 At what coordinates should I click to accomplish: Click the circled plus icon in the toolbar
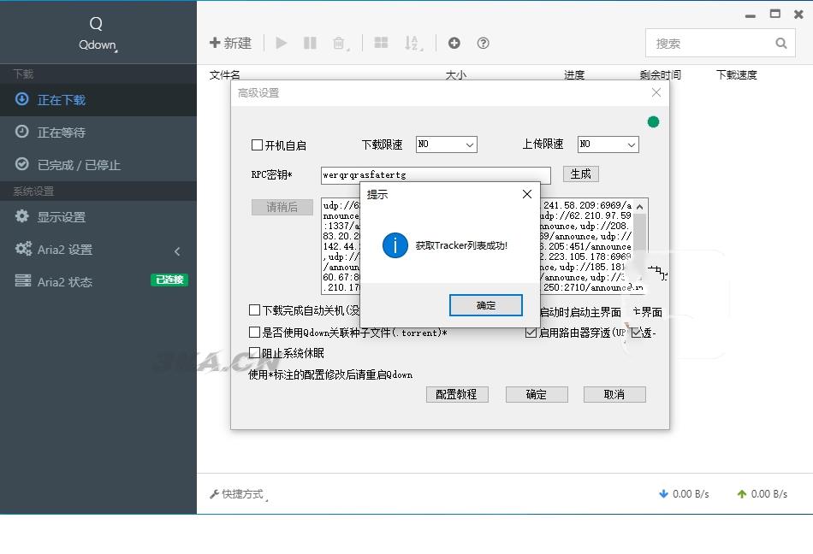[x=454, y=43]
